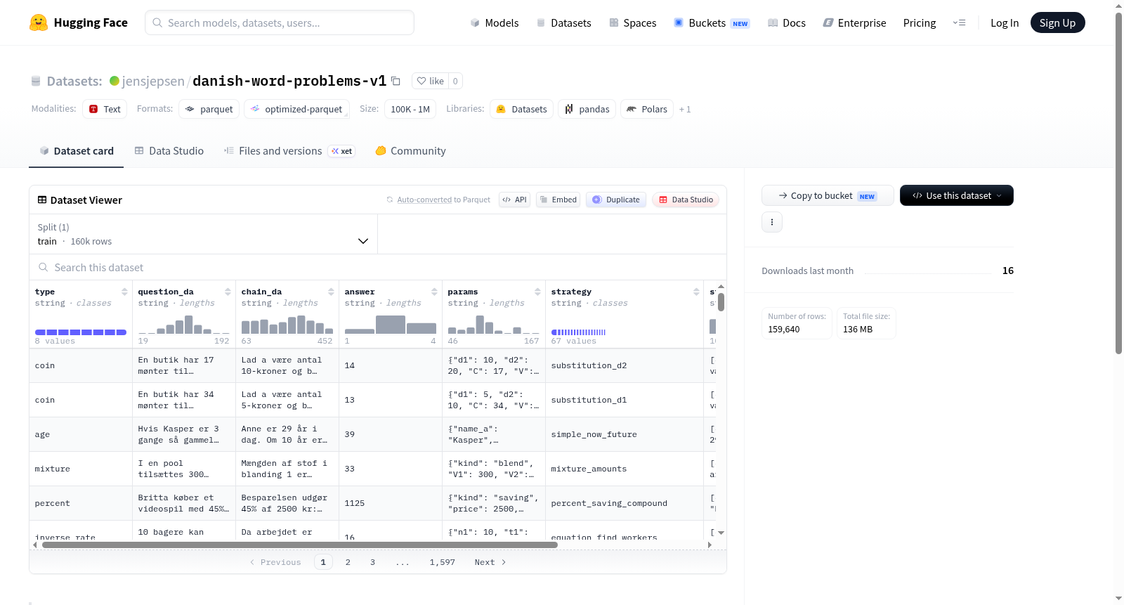The image size is (1124, 605).
Task: Click the jensjepsen avatar icon
Action: tap(115, 81)
